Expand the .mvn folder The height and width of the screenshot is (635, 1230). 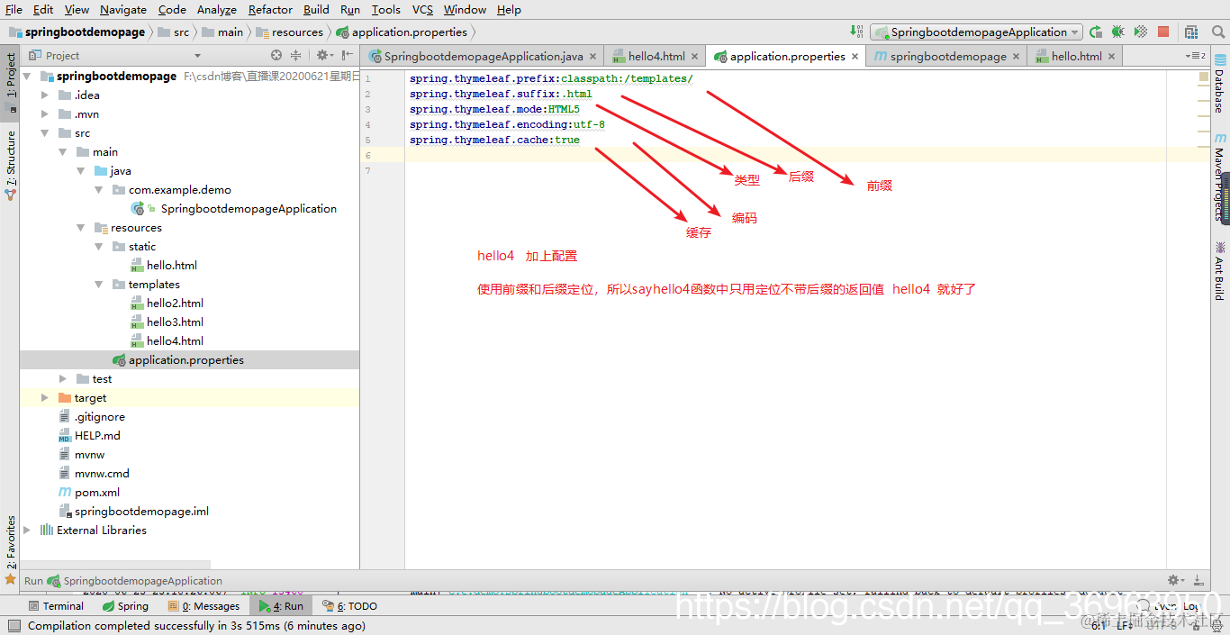click(x=45, y=114)
